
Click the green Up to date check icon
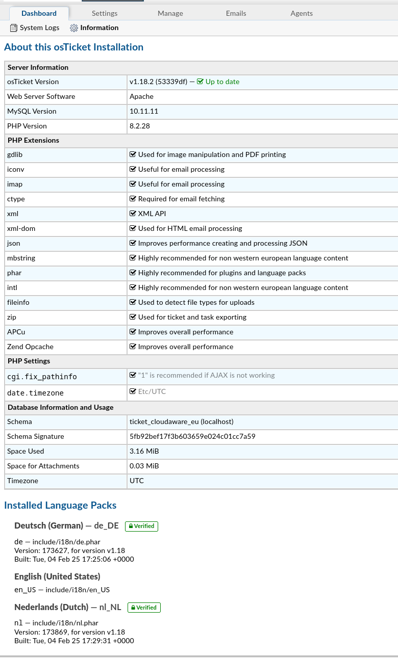(x=200, y=82)
